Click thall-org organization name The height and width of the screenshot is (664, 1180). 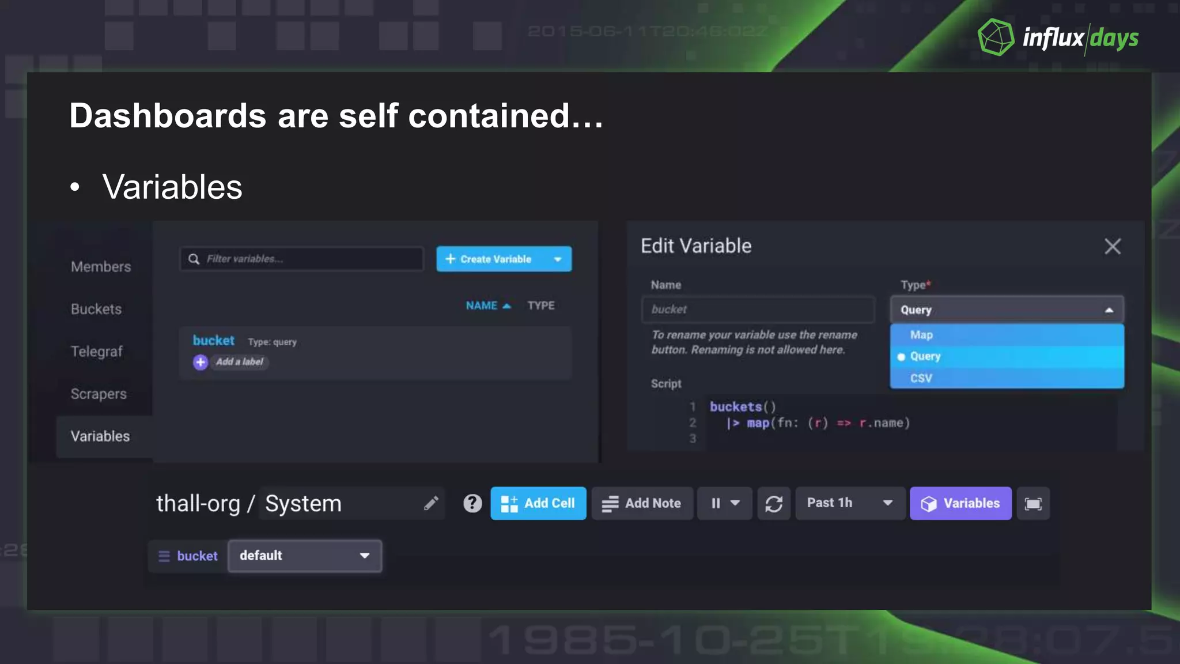pos(198,504)
